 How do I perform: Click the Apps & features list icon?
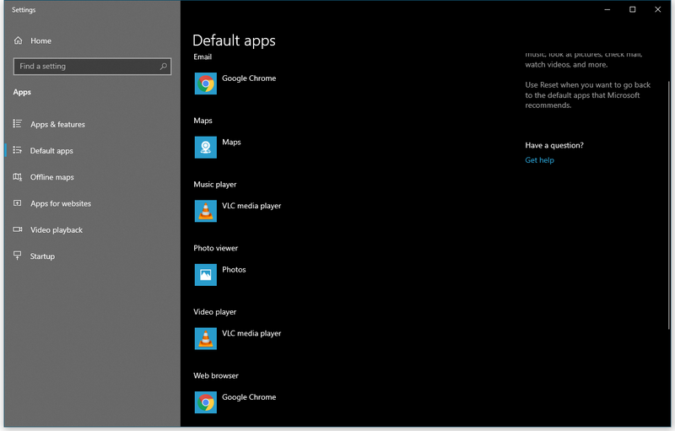17,124
